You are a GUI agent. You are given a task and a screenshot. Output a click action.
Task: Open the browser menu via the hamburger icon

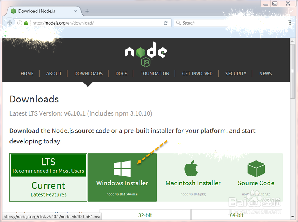[x=289, y=23]
